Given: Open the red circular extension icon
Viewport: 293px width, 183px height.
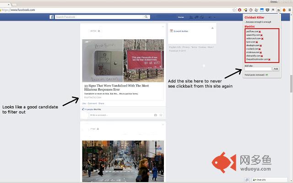Looking at the screenshot, I should click(x=239, y=10).
